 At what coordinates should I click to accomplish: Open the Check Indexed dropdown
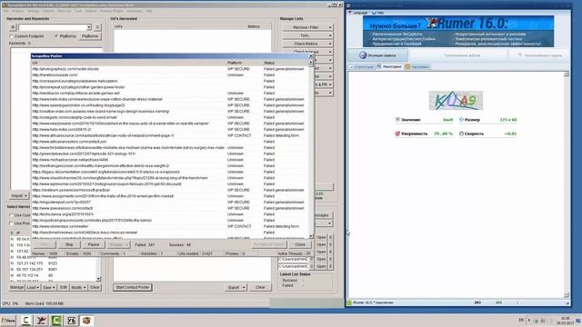(307, 52)
